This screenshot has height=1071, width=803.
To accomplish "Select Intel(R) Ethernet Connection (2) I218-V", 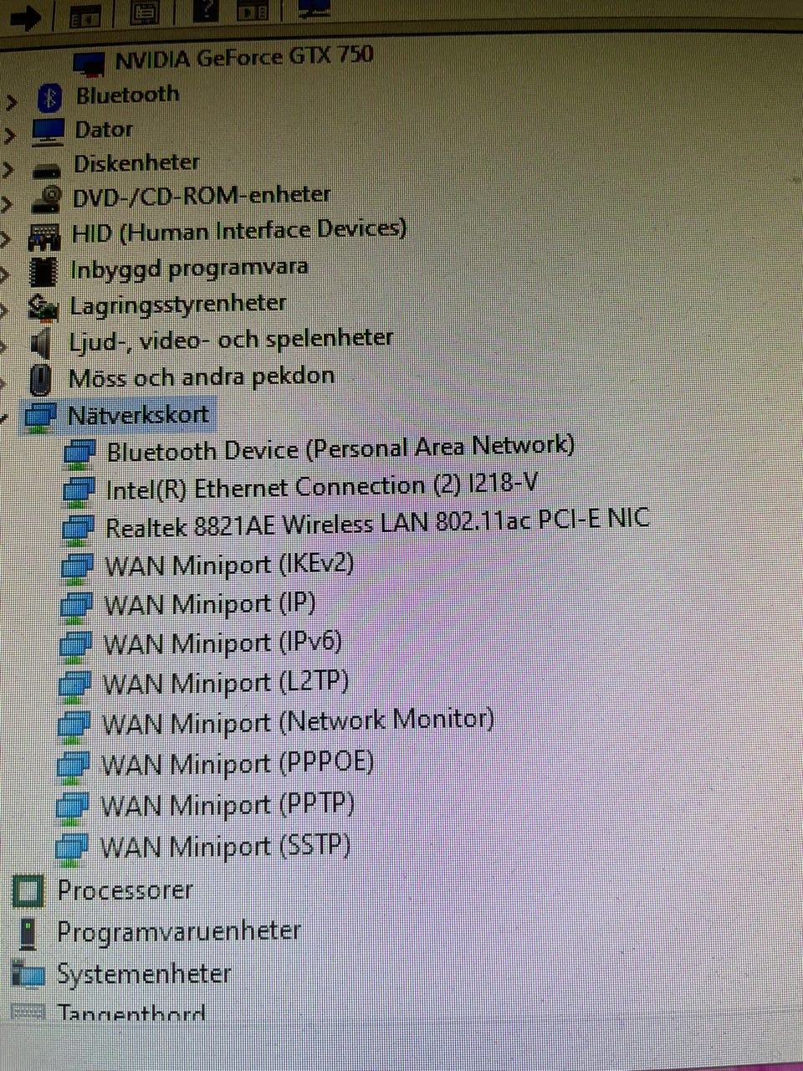I will click(321, 486).
